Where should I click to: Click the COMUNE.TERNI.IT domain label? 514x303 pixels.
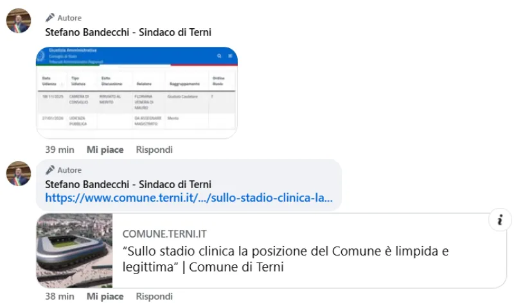tap(164, 234)
